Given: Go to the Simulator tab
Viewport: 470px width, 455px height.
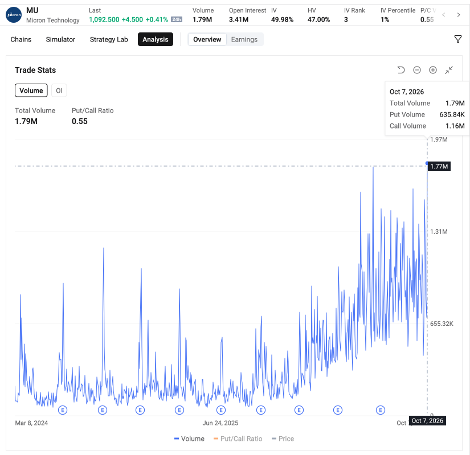Looking at the screenshot, I should pos(60,39).
